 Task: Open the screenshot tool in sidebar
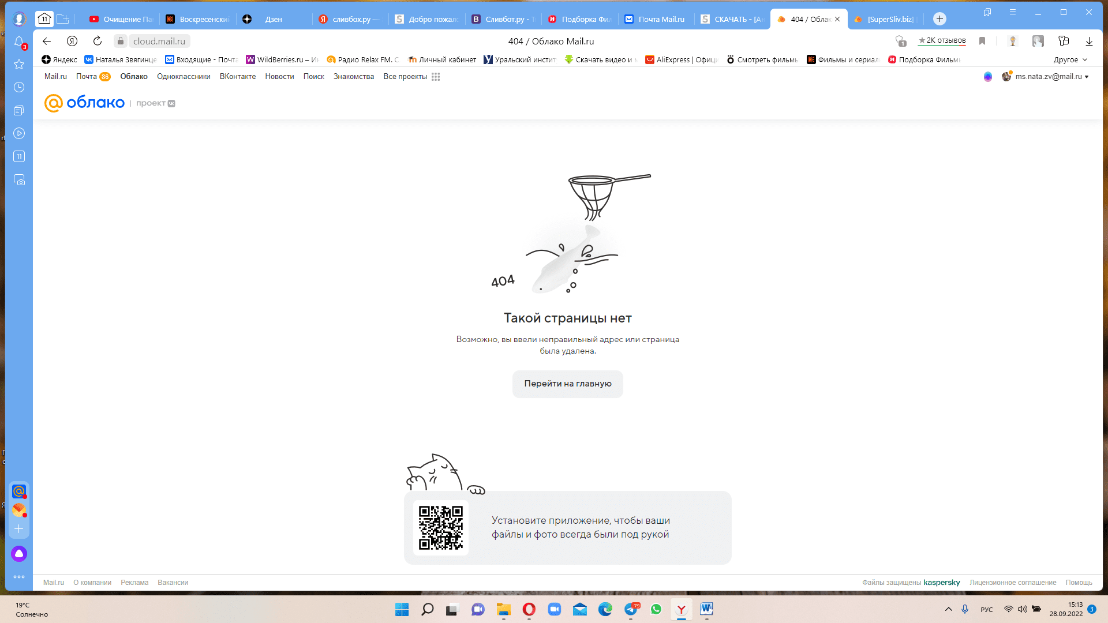click(x=19, y=180)
